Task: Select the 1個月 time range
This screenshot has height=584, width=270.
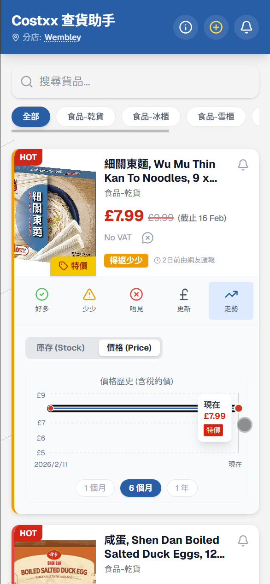Action: 95,488
